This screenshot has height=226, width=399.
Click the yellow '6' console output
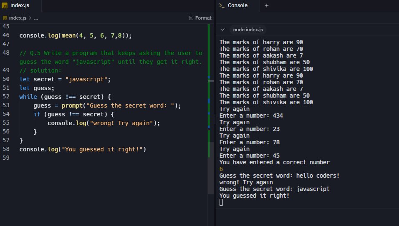(x=221, y=169)
